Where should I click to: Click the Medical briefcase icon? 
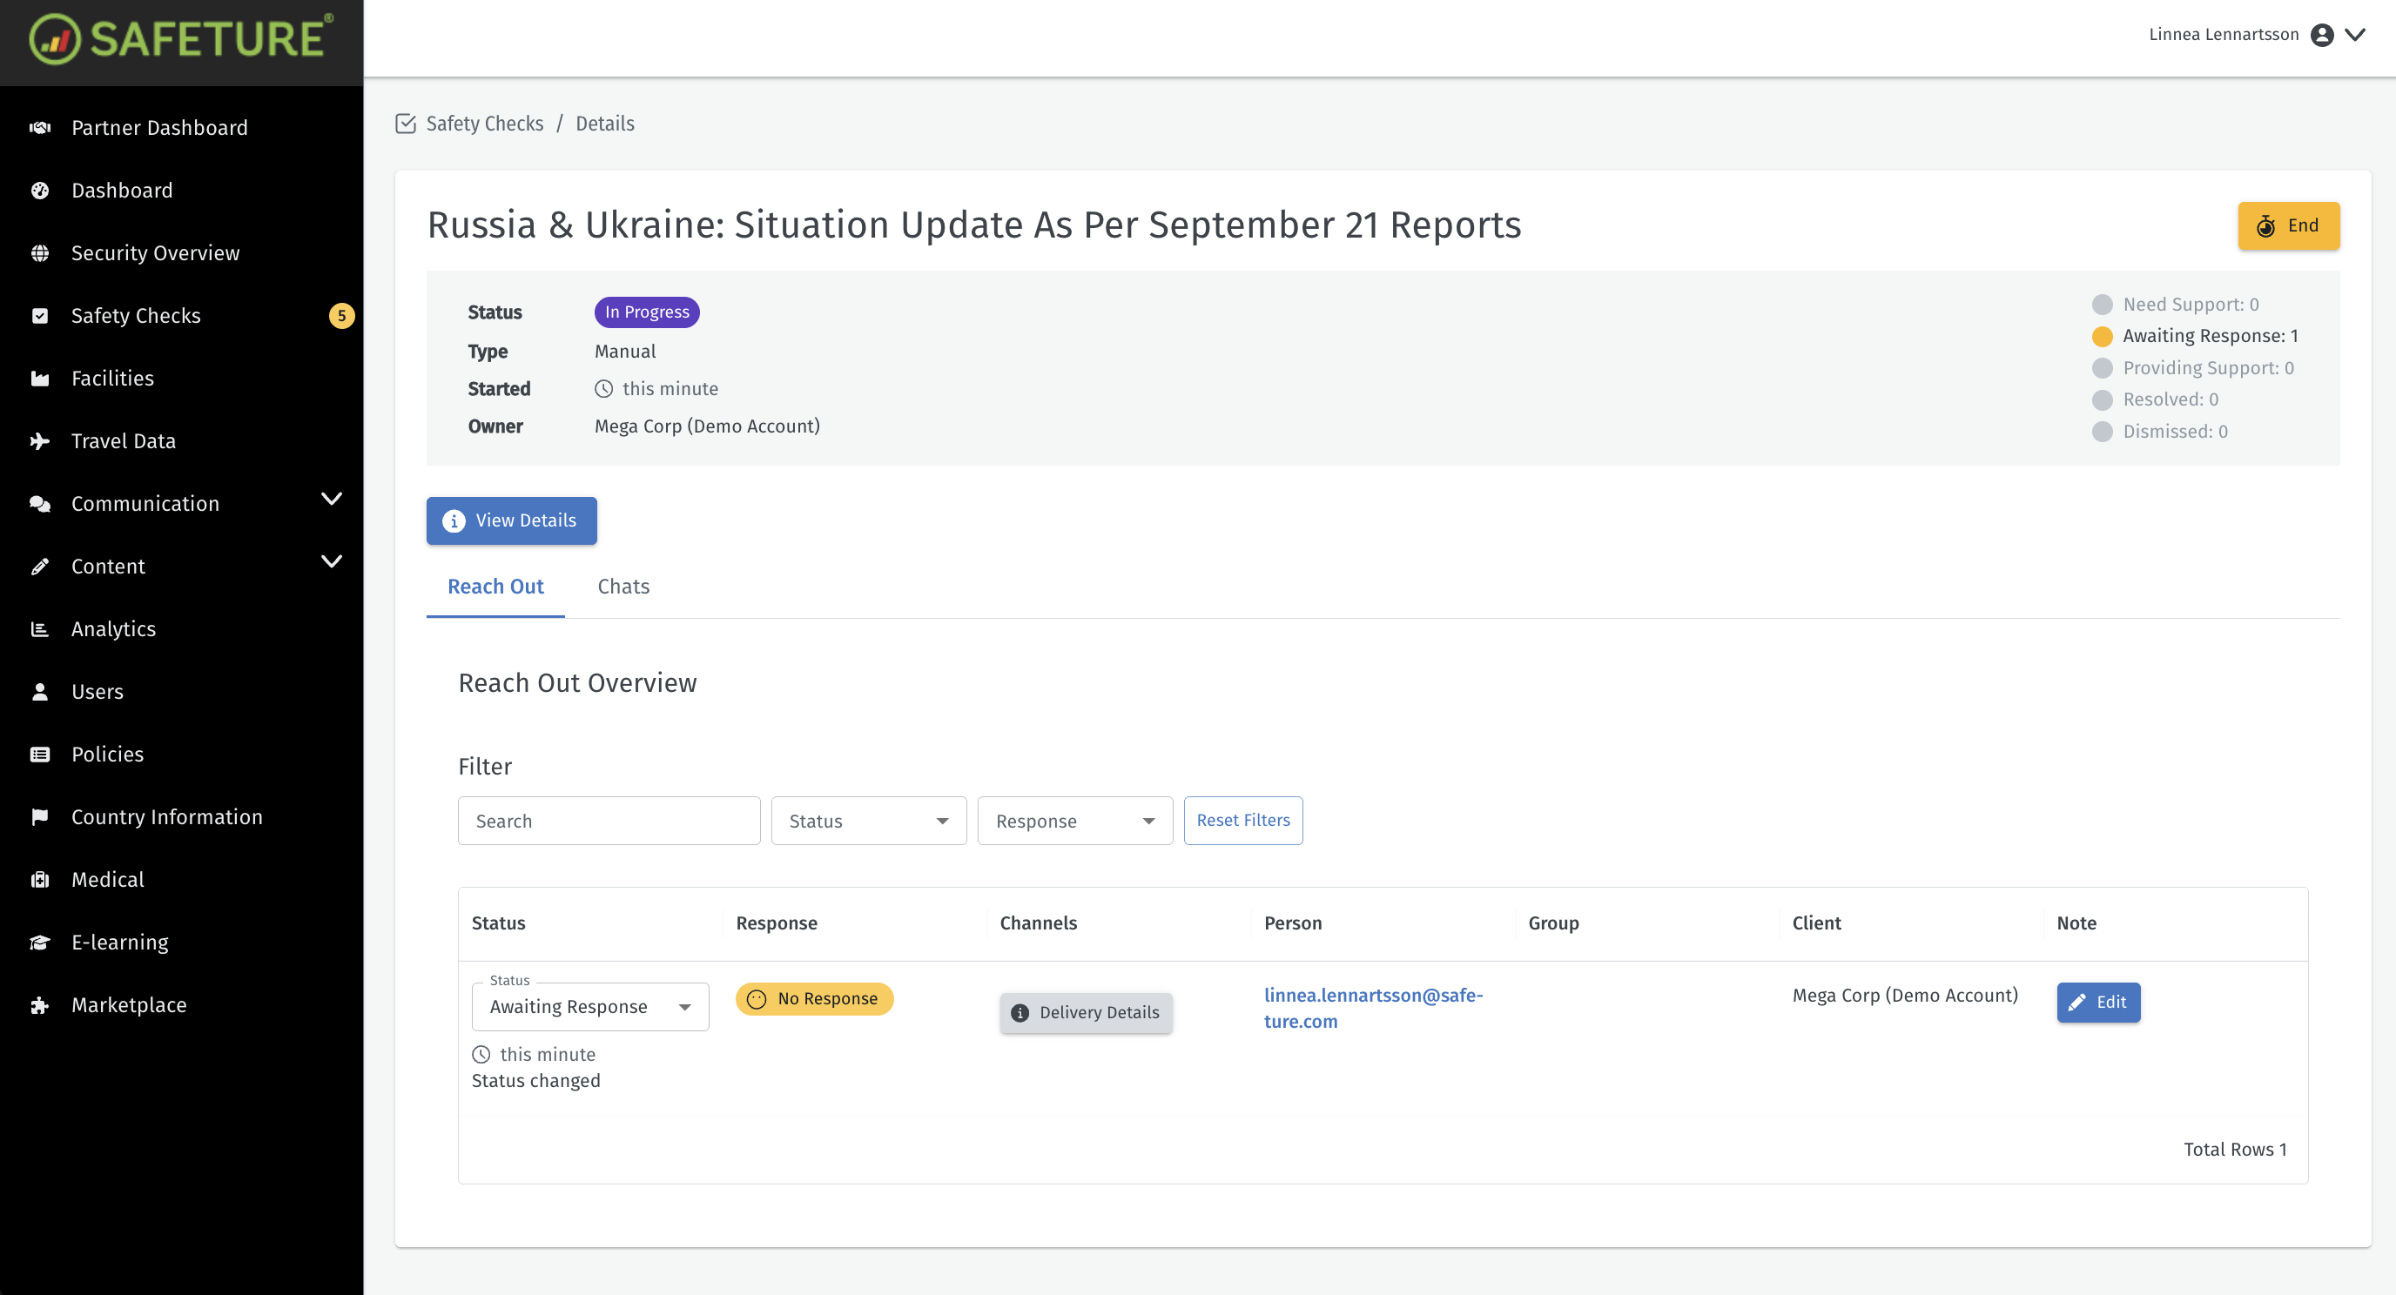(x=39, y=878)
